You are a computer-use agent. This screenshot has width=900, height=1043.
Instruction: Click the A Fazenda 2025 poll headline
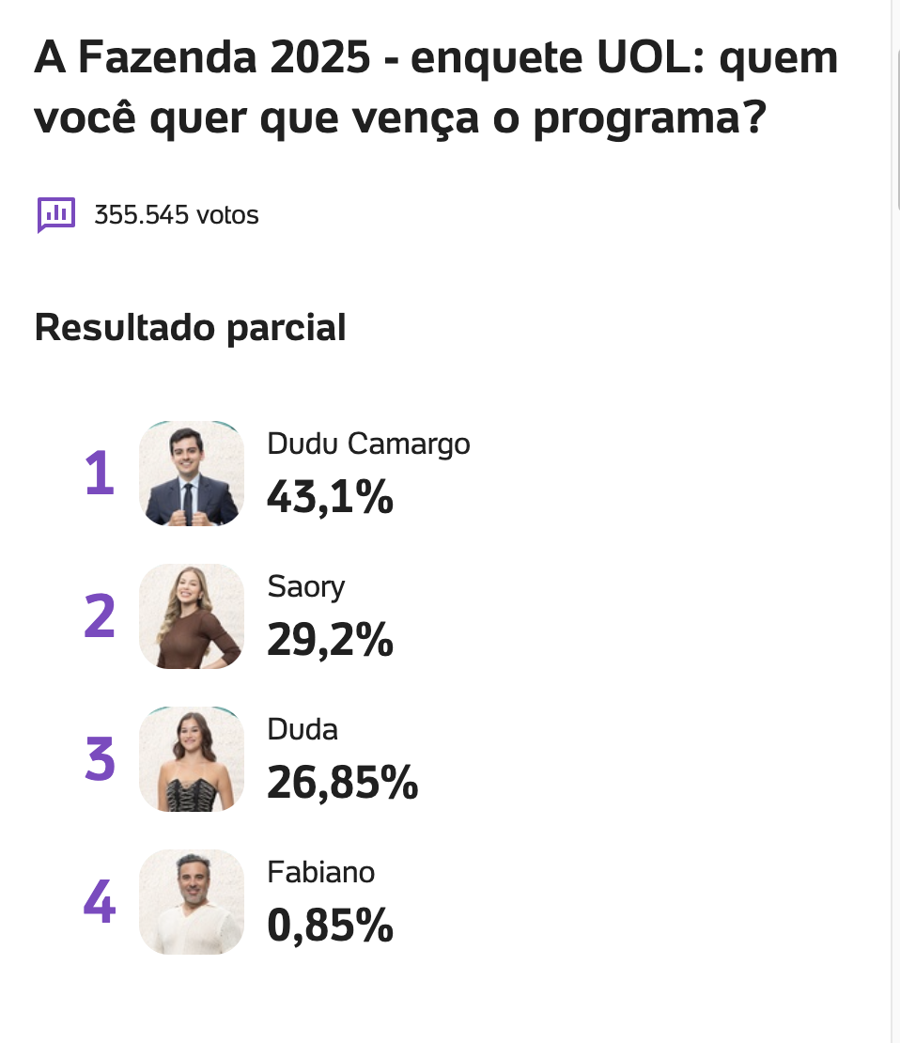436,89
